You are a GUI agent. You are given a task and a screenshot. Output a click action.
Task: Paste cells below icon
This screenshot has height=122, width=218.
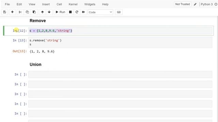click(34, 12)
